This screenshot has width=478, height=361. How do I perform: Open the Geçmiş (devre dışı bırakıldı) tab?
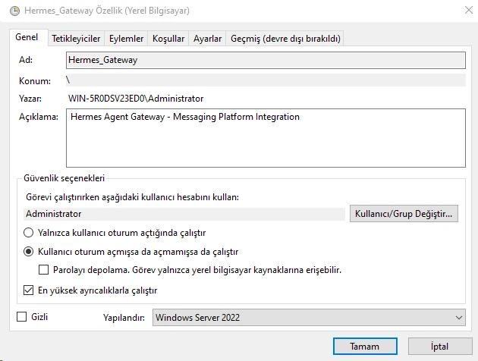point(285,39)
